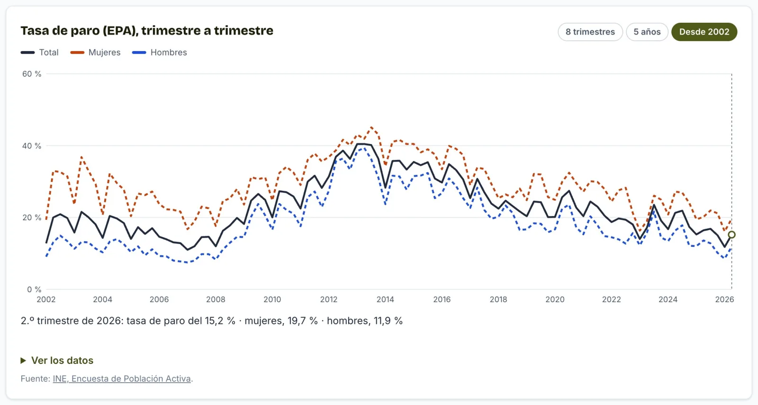
Task: Click the 2020 x-axis year label
Action: click(x=555, y=299)
